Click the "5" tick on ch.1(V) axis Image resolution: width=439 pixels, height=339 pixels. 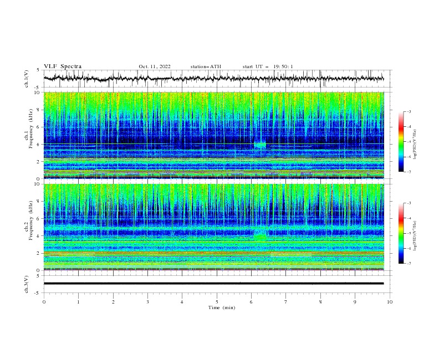39,70
